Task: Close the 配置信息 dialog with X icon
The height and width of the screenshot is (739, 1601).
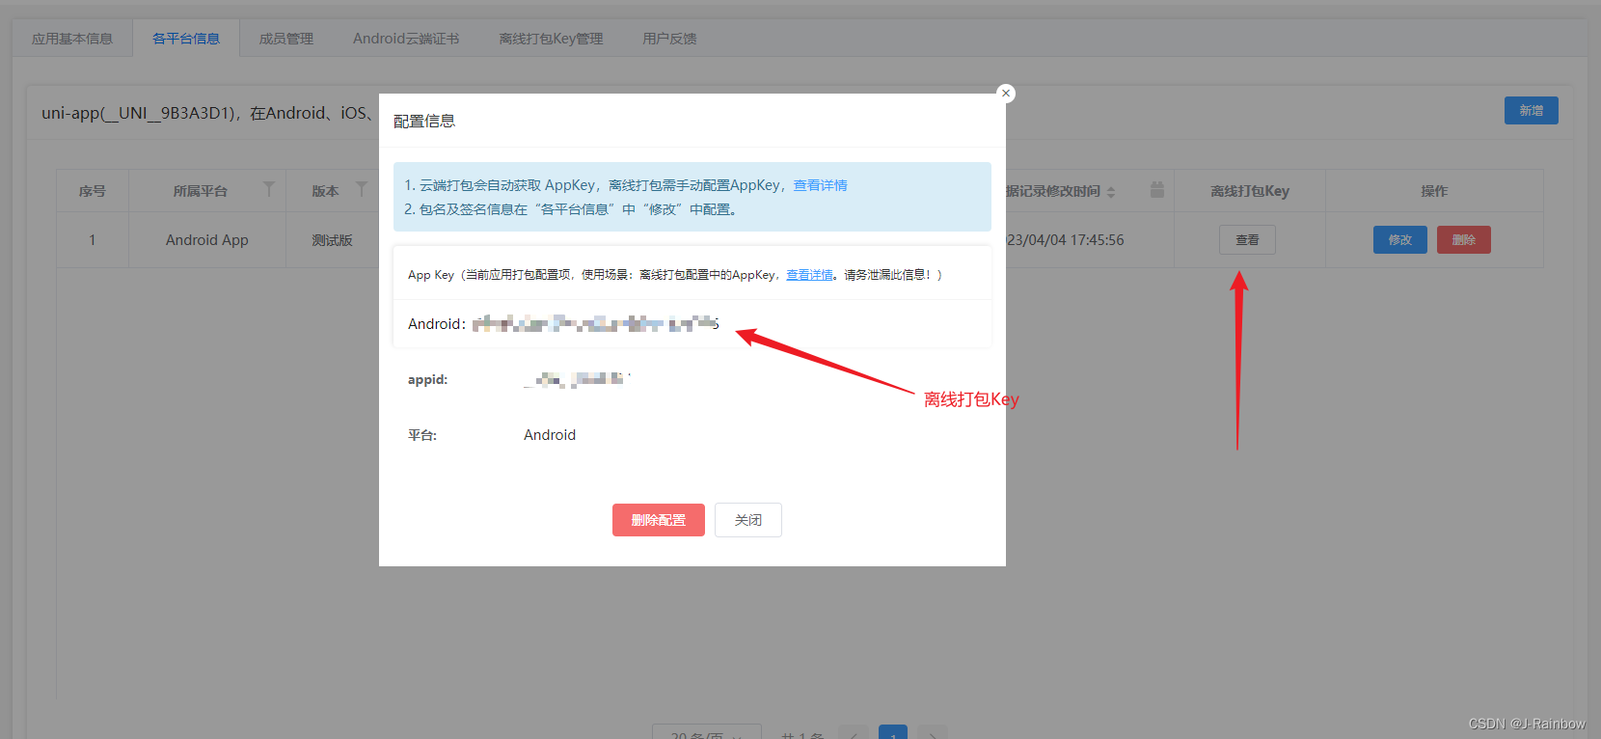Action: tap(1006, 94)
